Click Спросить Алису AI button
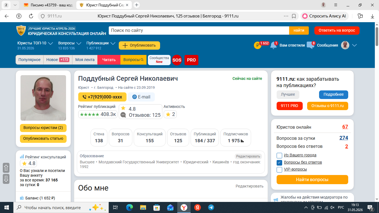The height and width of the screenshot is (213, 379). (324, 16)
